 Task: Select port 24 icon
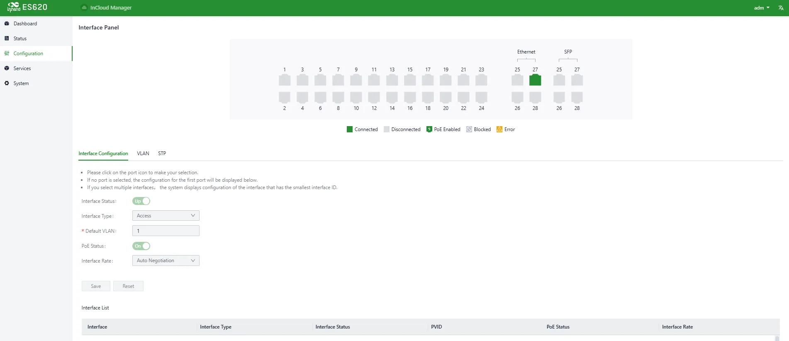coord(481,97)
